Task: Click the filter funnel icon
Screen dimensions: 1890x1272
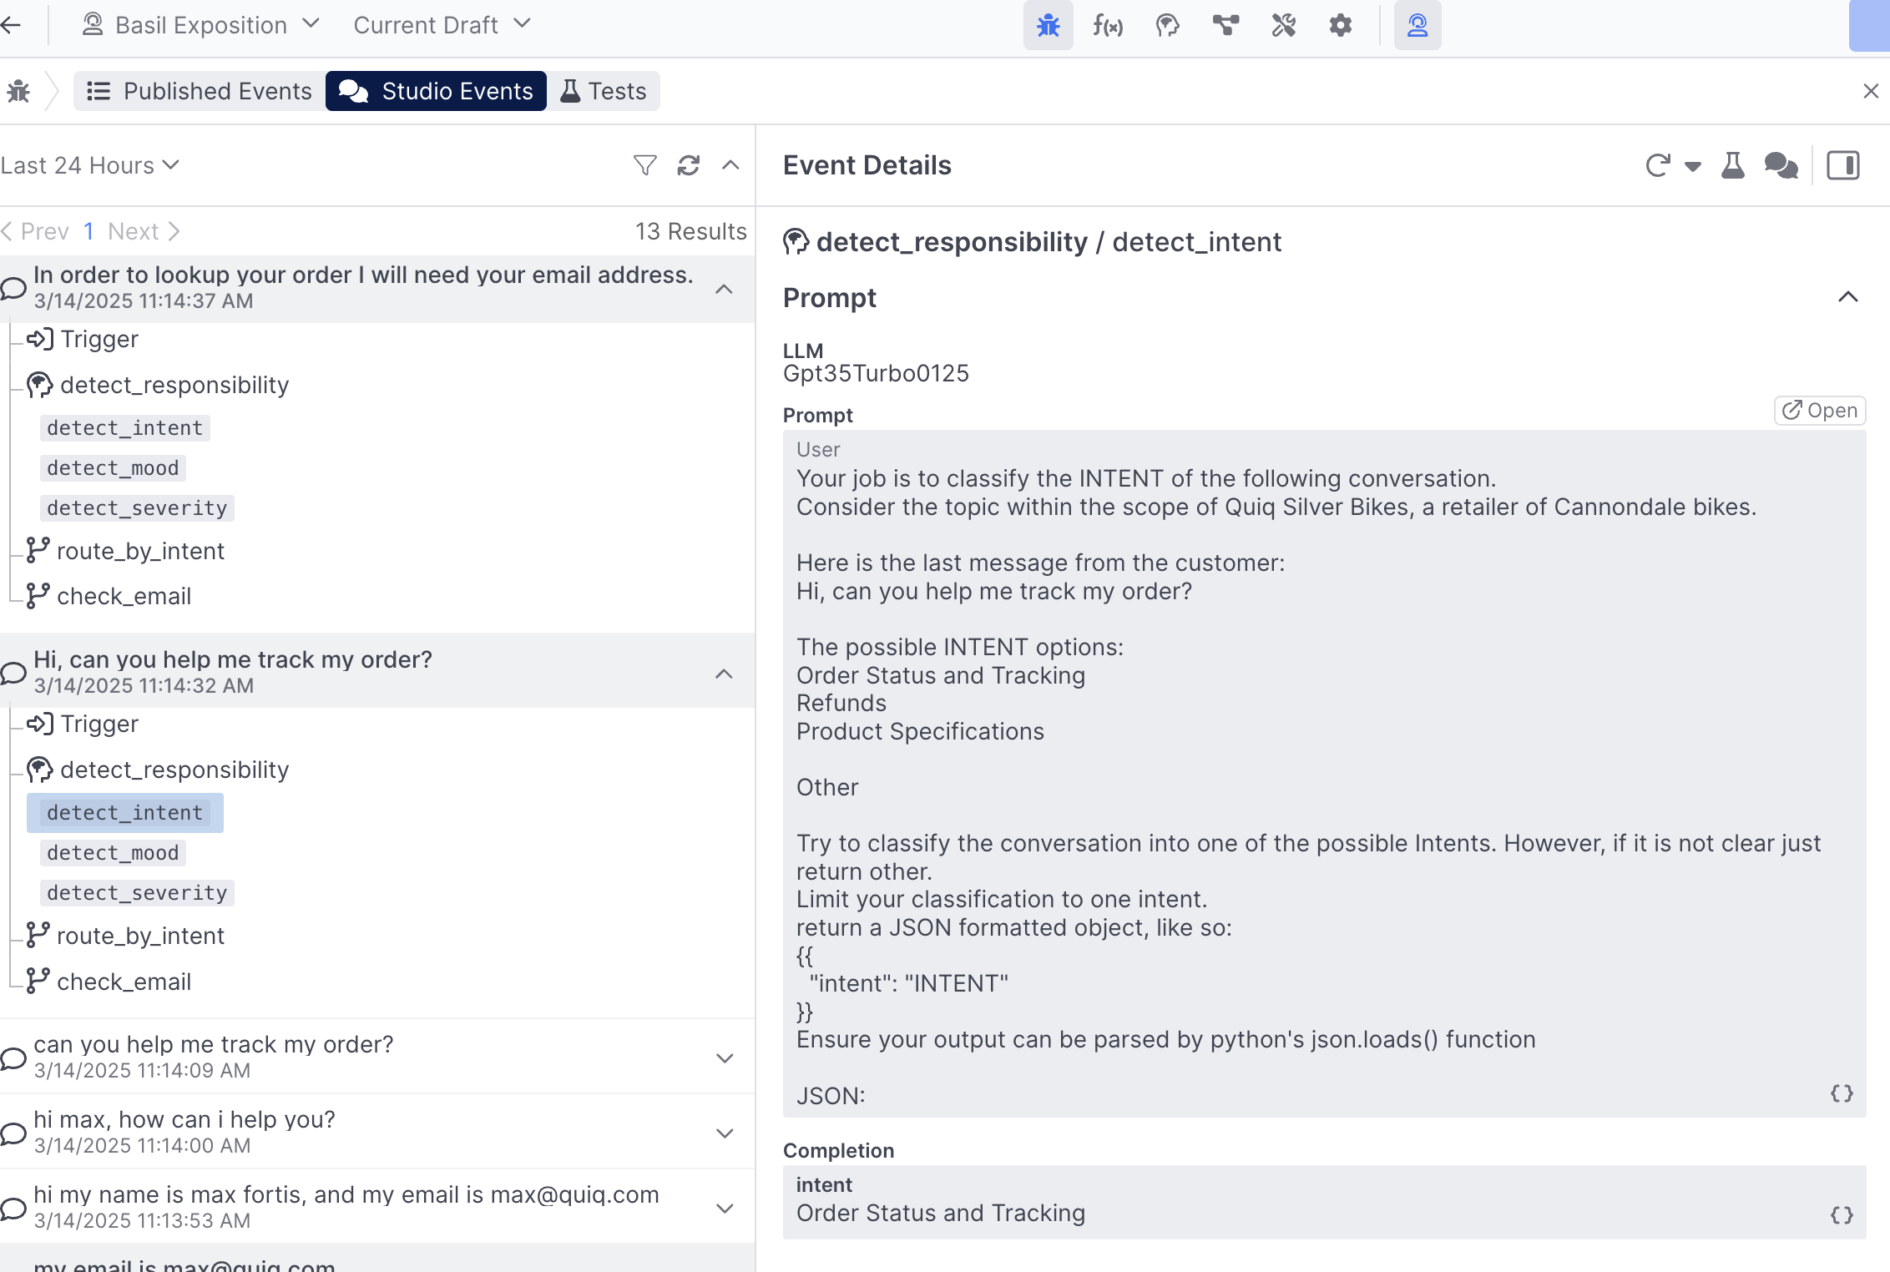Action: pyautogui.click(x=644, y=165)
